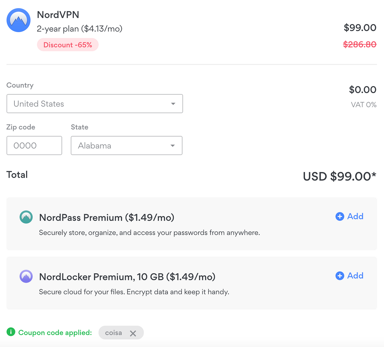Image resolution: width=384 pixels, height=347 pixels.
Task: Click the Country dropdown arrow
Action: coord(173,104)
